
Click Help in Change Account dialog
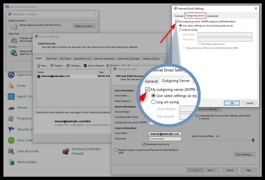pos(249,170)
